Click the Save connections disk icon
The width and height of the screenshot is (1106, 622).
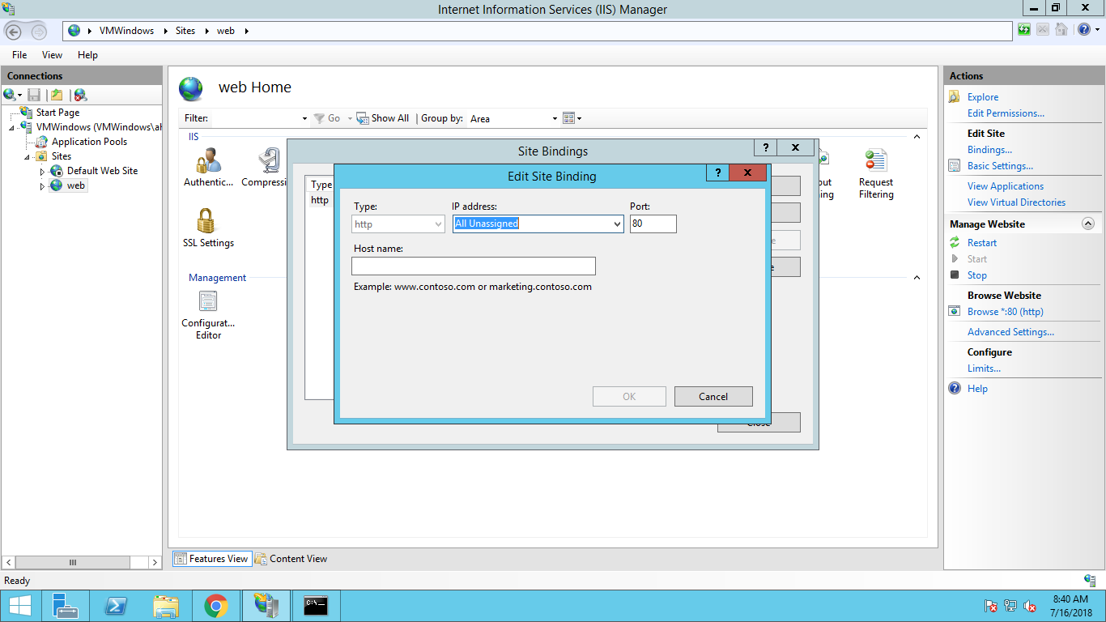(x=34, y=95)
